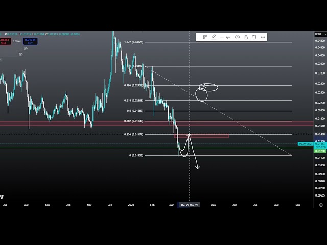
Task: Open more options in drawing toolbar
Action: 263,37
